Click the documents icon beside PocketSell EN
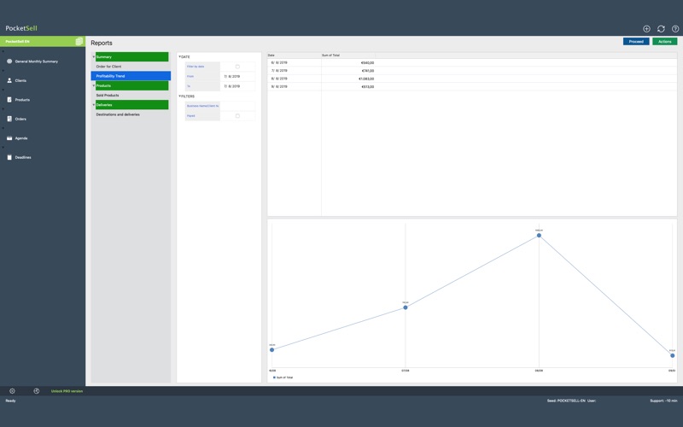 click(79, 41)
